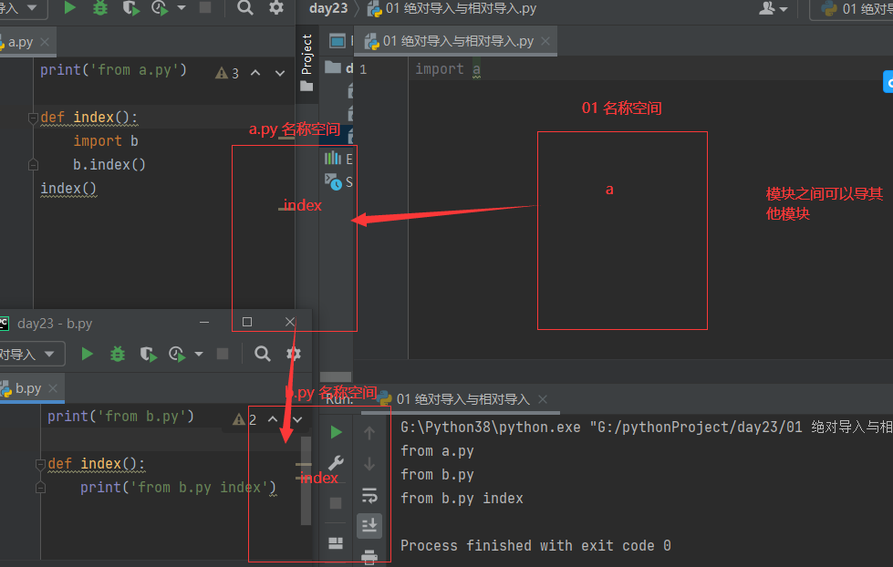Click the folder icon below Project tab
893x567 pixels.
307,86
